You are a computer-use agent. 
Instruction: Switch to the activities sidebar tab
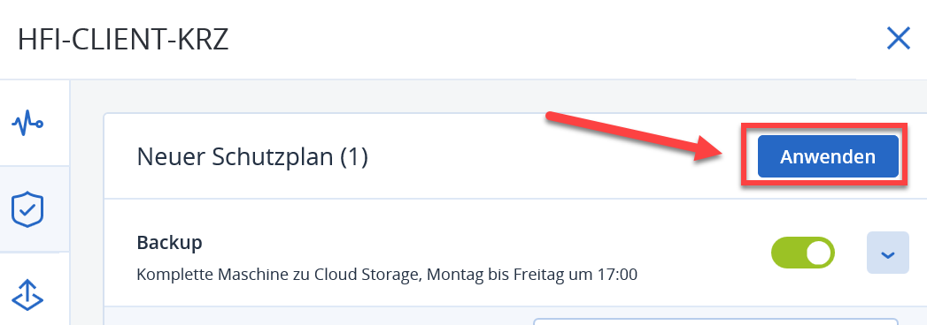[27, 125]
